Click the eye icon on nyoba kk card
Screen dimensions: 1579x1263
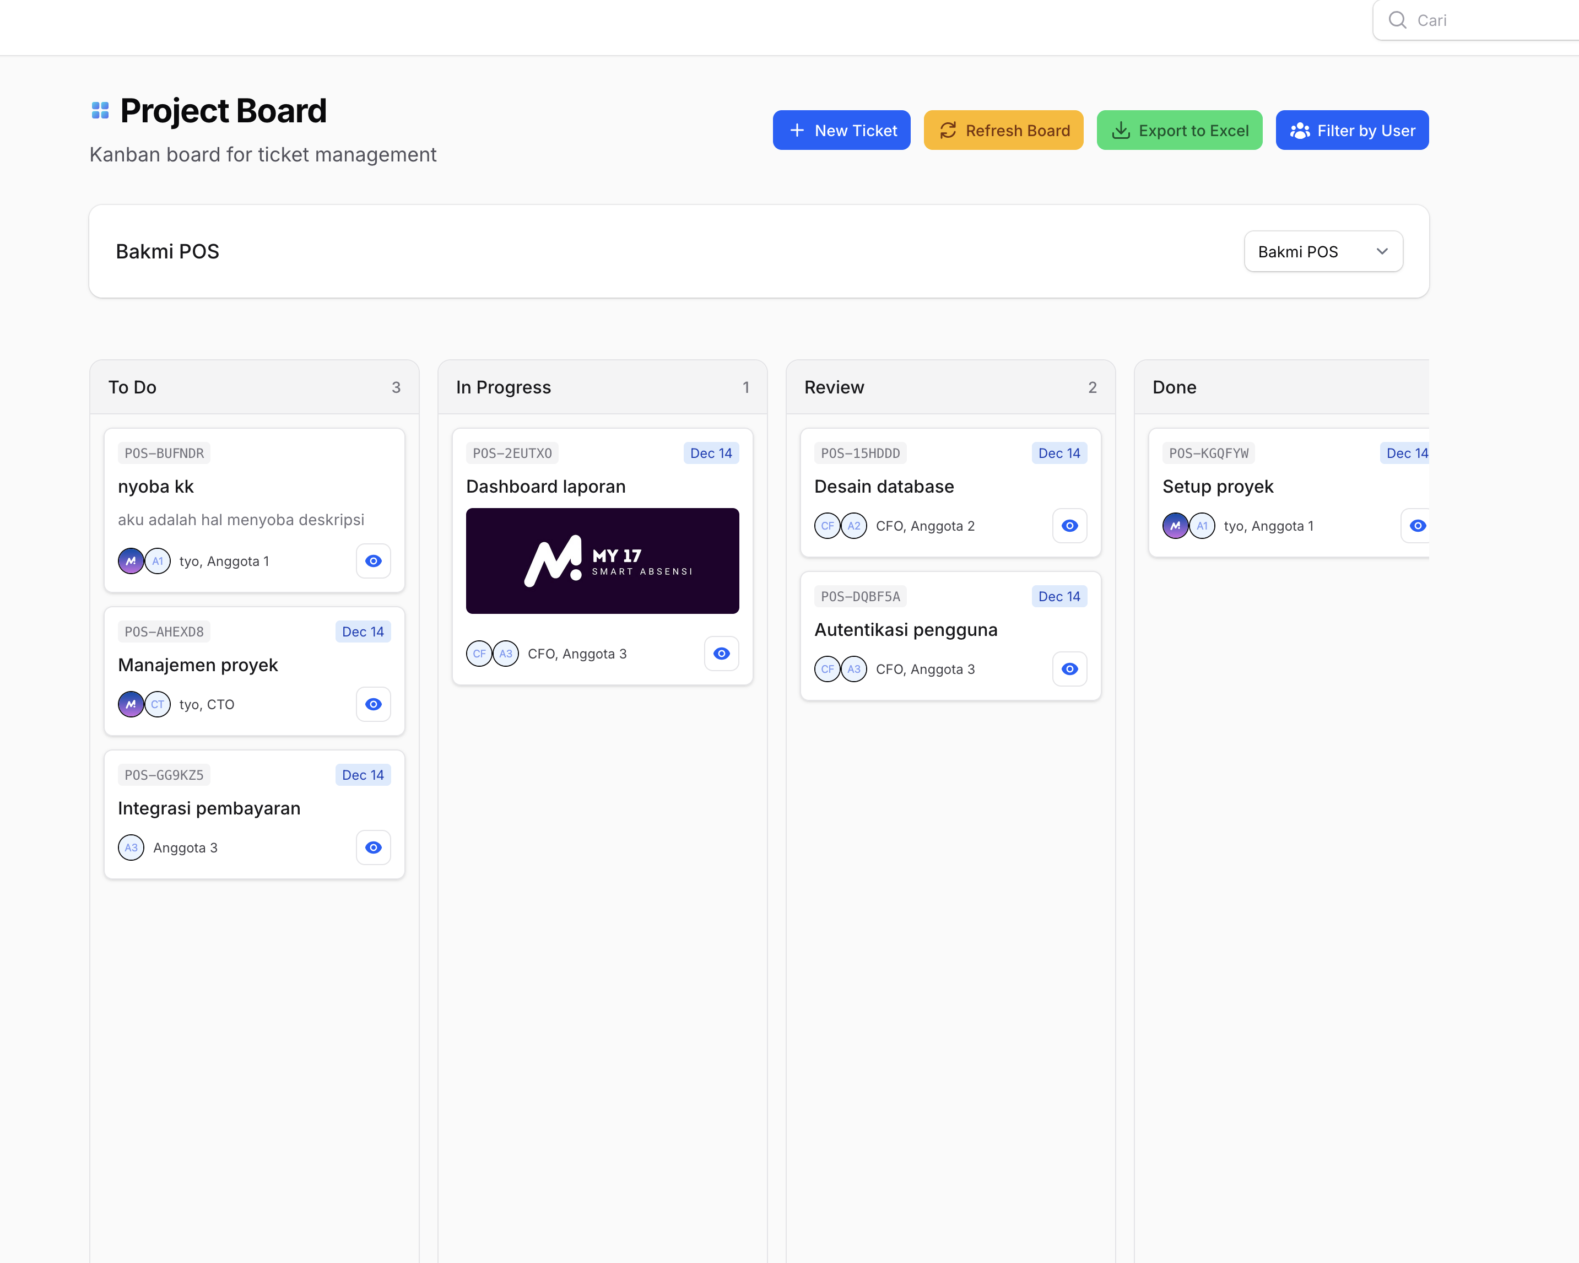point(373,561)
